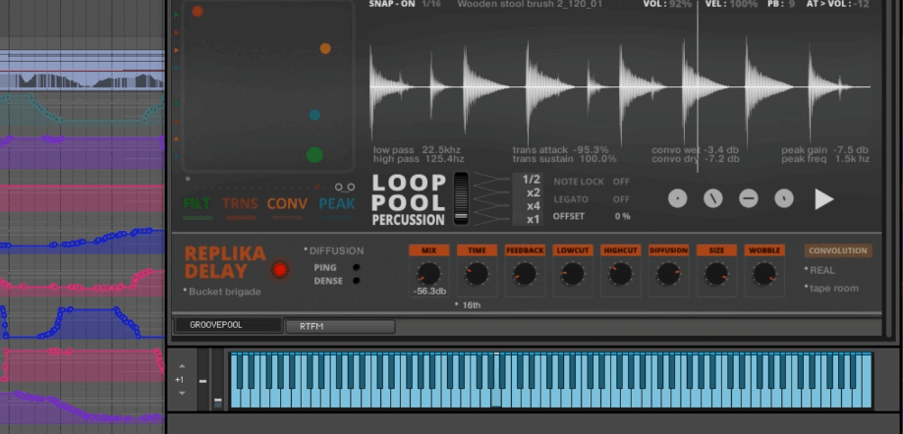The width and height of the screenshot is (903, 434).
Task: Click the peak gain -7.5 db readout
Action: pyautogui.click(x=825, y=150)
